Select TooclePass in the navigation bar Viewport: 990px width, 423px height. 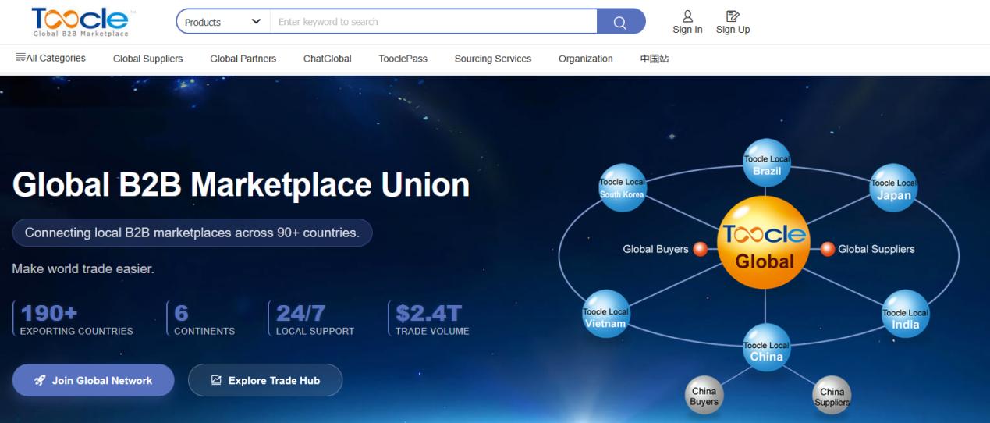click(x=403, y=59)
